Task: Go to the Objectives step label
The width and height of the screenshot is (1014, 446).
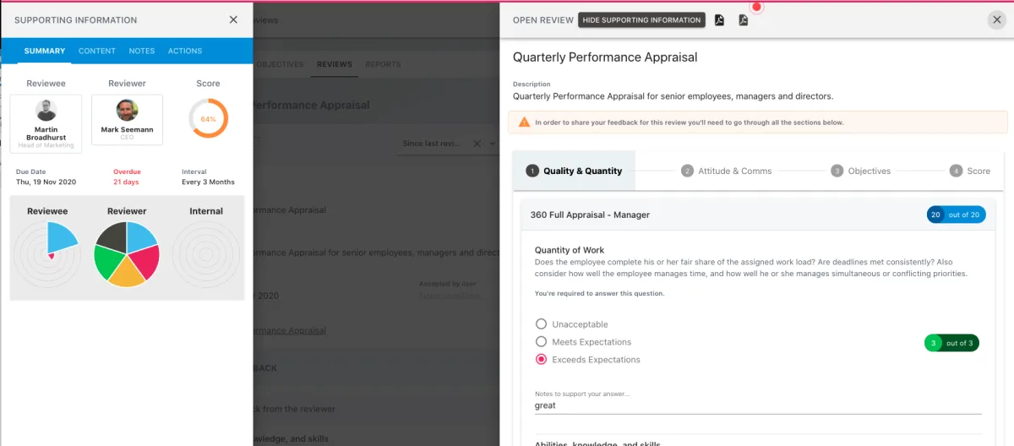Action: coord(870,171)
